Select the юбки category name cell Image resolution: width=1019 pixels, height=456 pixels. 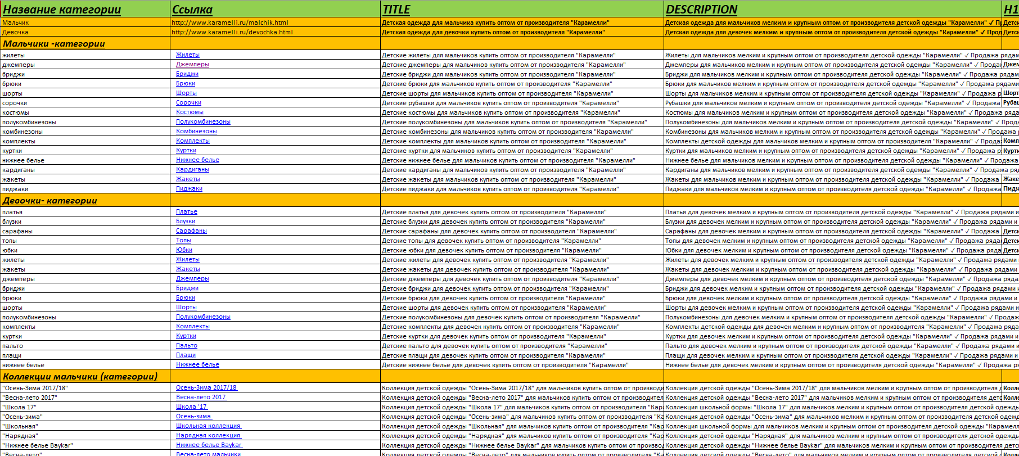point(85,250)
